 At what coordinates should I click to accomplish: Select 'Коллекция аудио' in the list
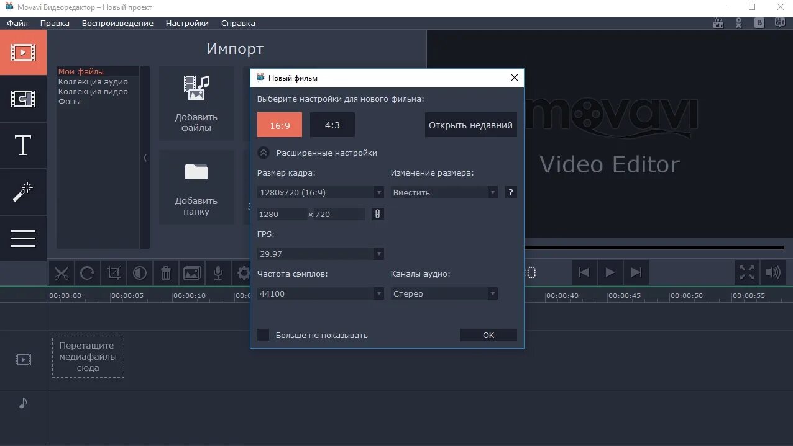coord(98,81)
